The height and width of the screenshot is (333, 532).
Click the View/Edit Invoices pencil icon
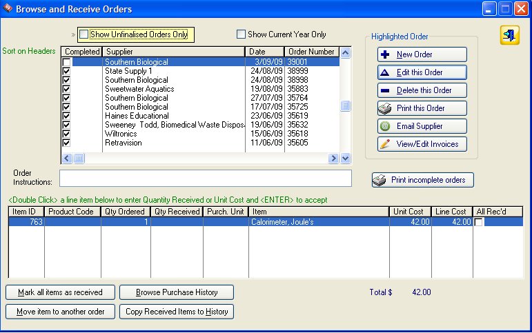[385, 144]
